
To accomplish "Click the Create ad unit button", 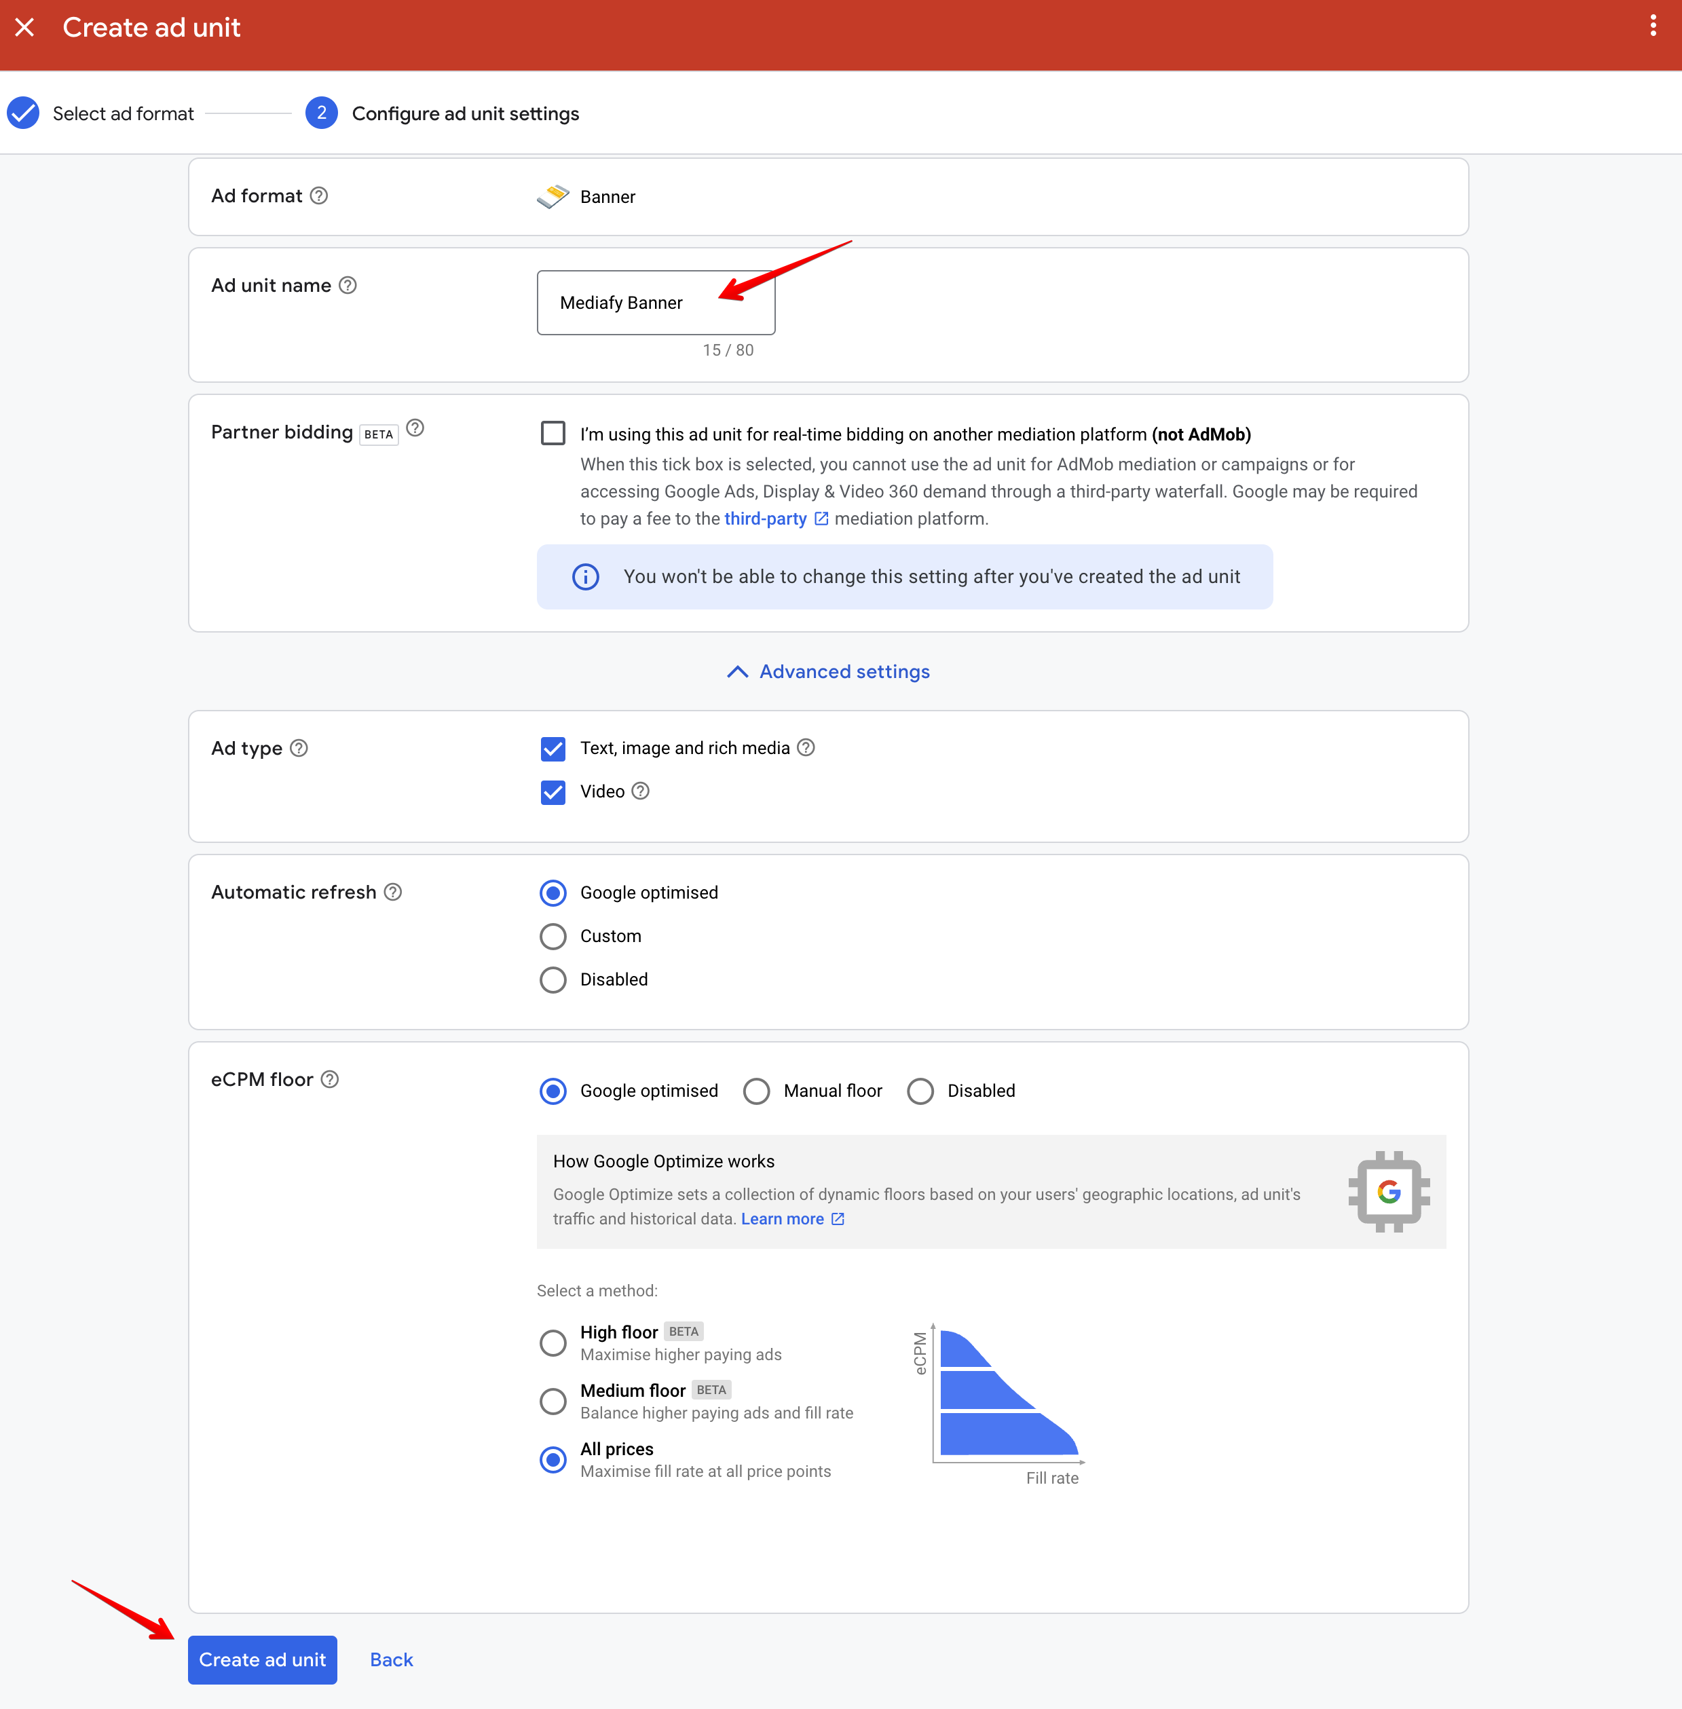I will [x=263, y=1659].
